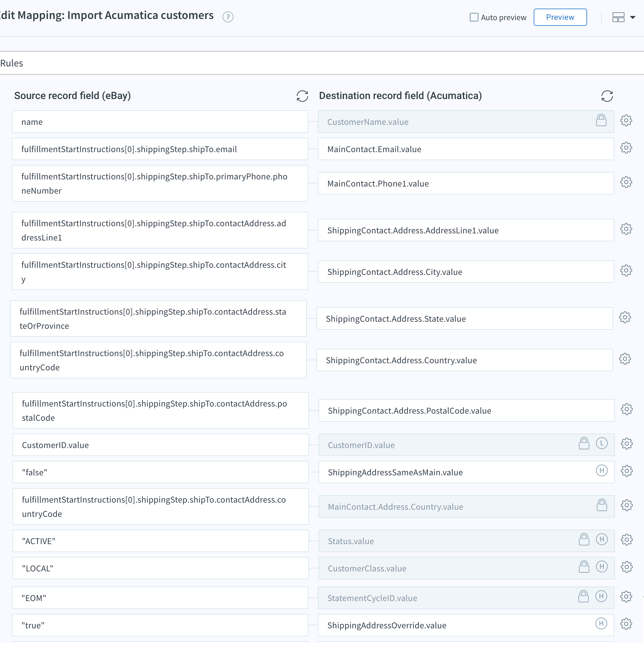The height and width of the screenshot is (647, 644).
Task: Click lock icon on CustomerName.value
Action: (601, 120)
